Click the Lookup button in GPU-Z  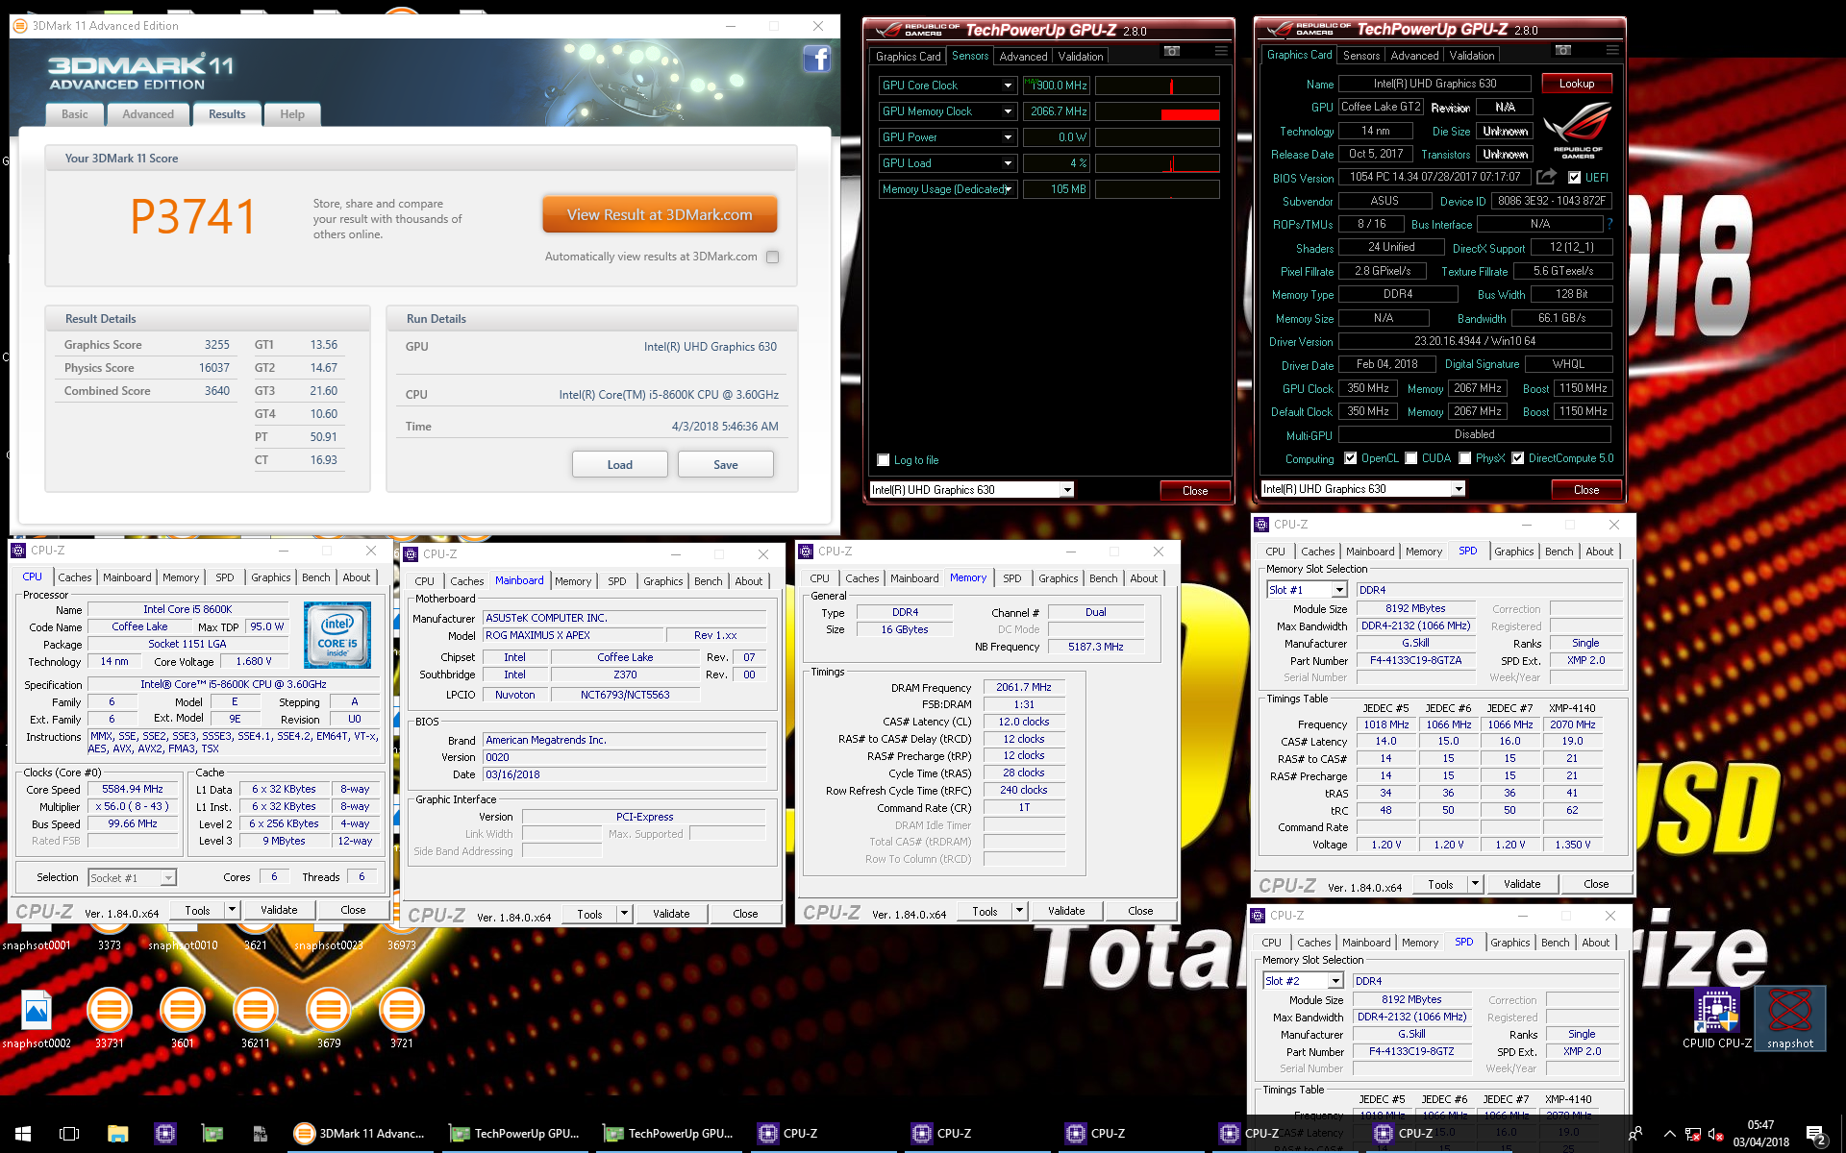click(x=1577, y=84)
